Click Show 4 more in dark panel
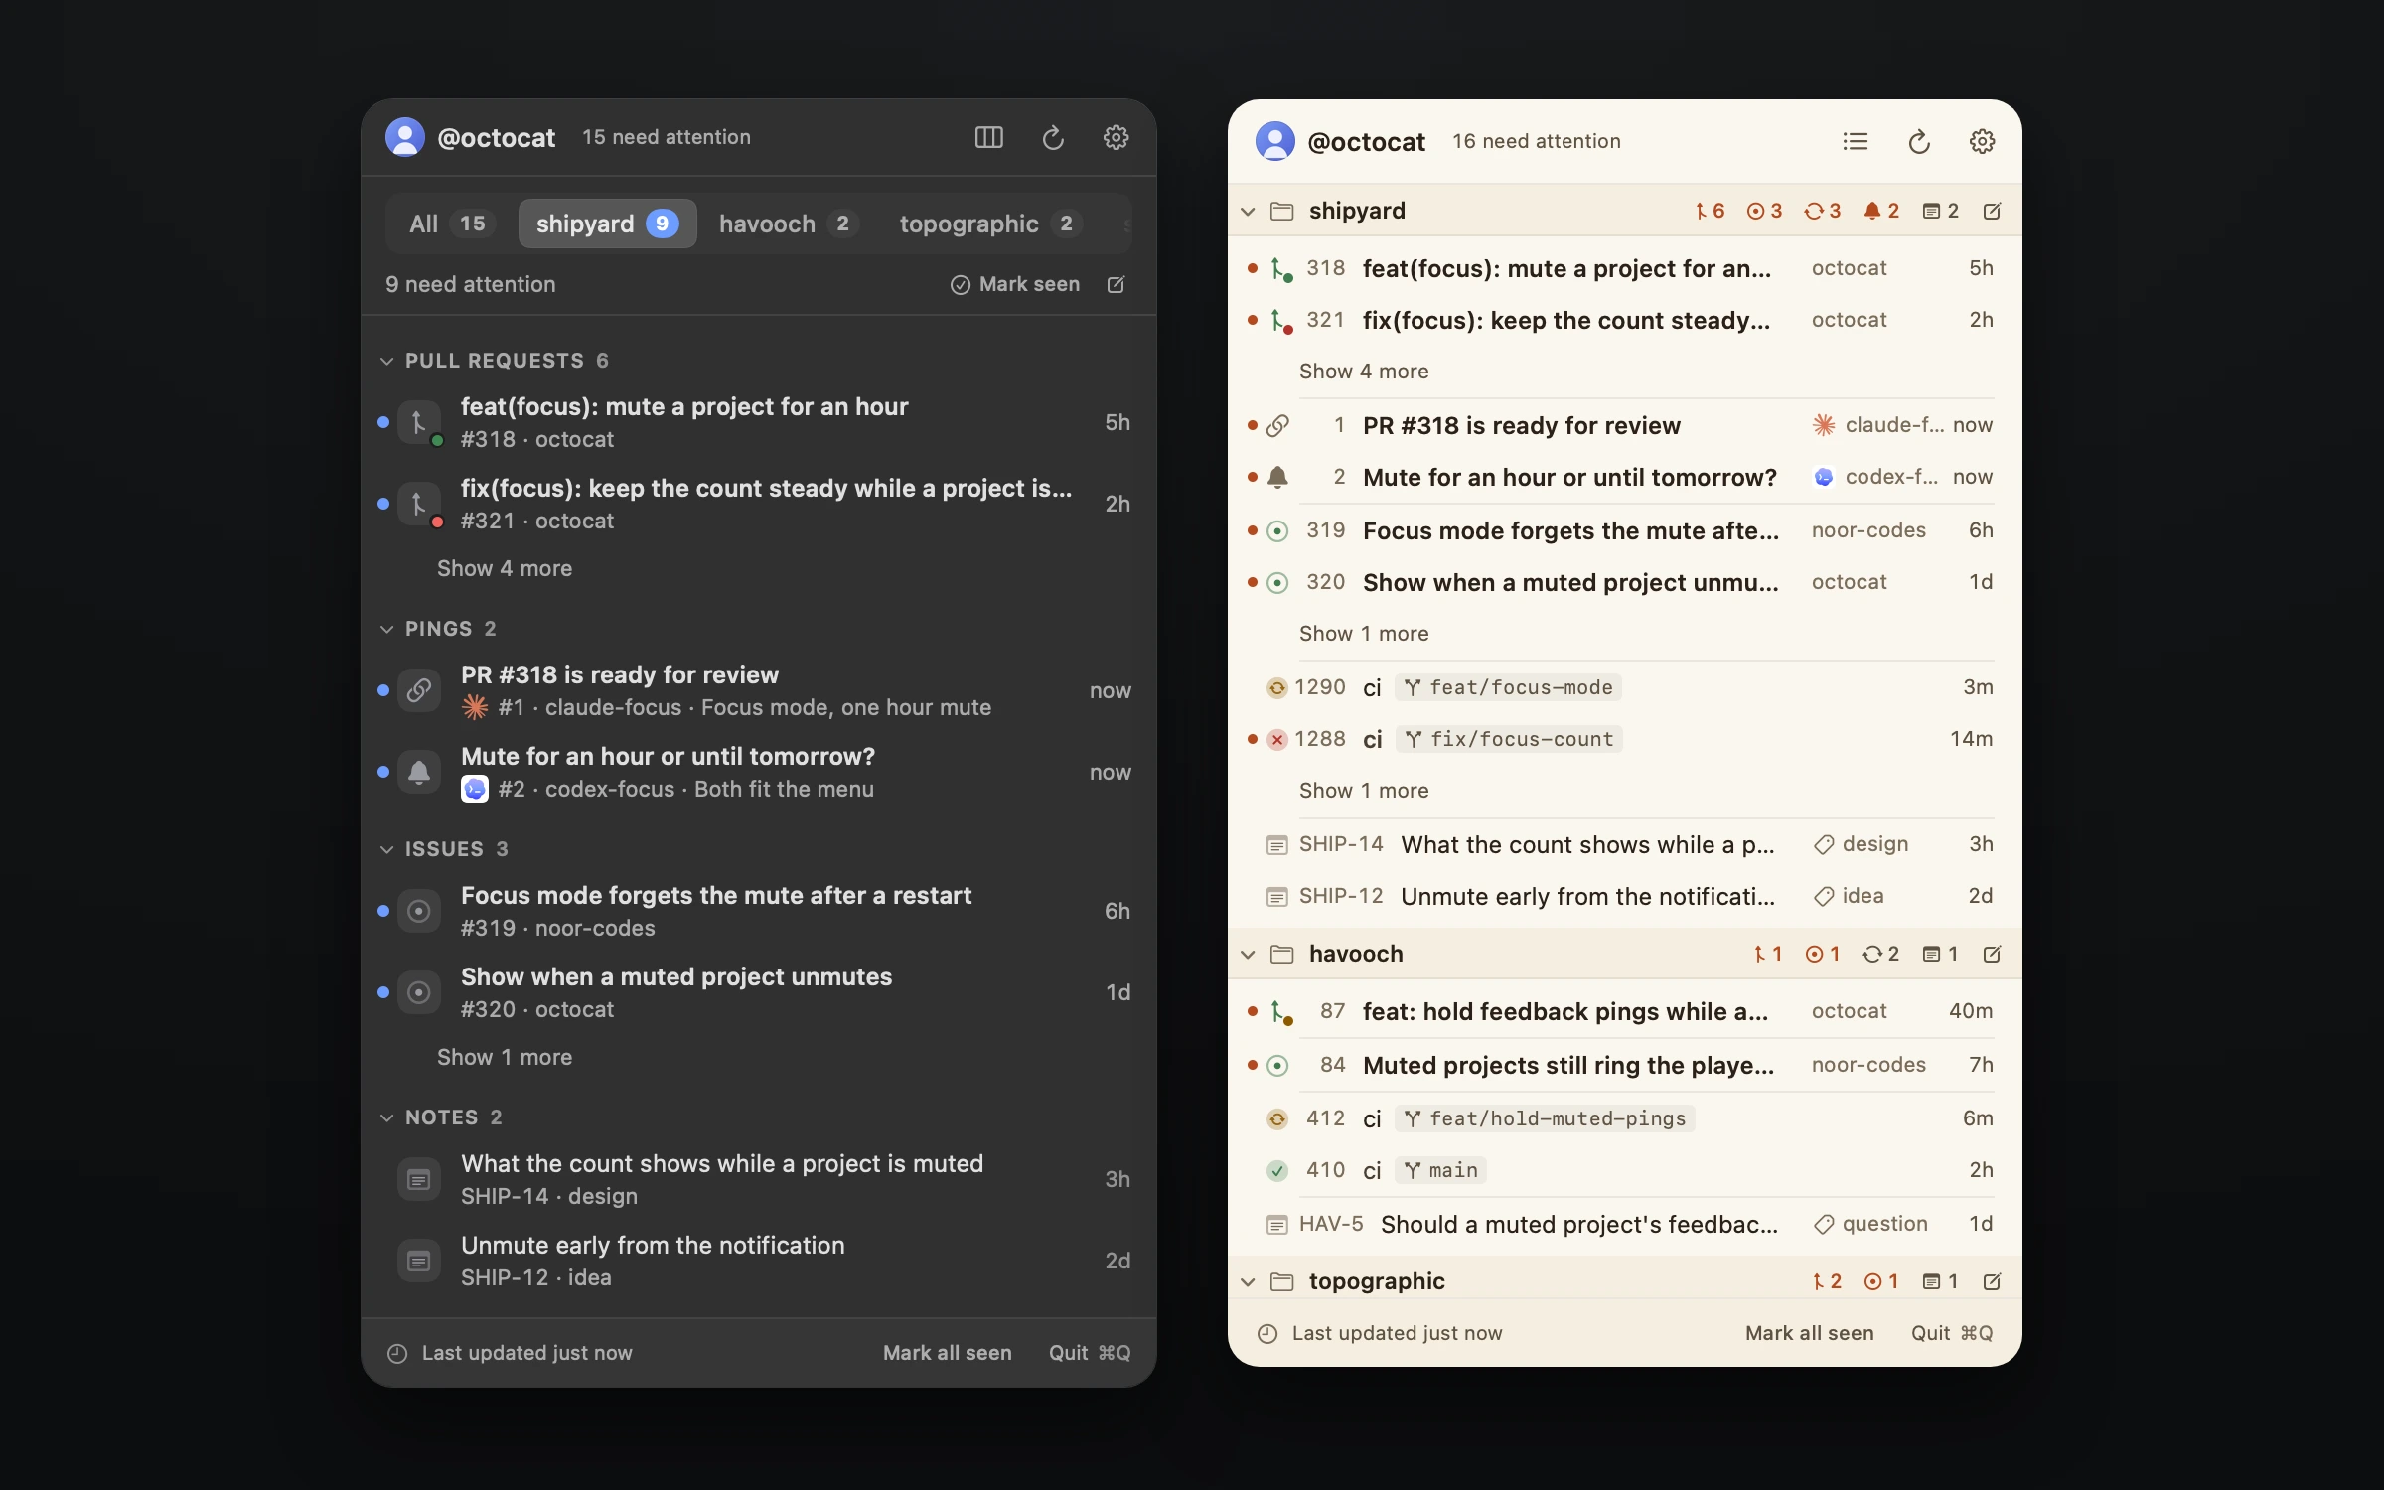Screen dimensions: 2384x1490 click(505, 568)
